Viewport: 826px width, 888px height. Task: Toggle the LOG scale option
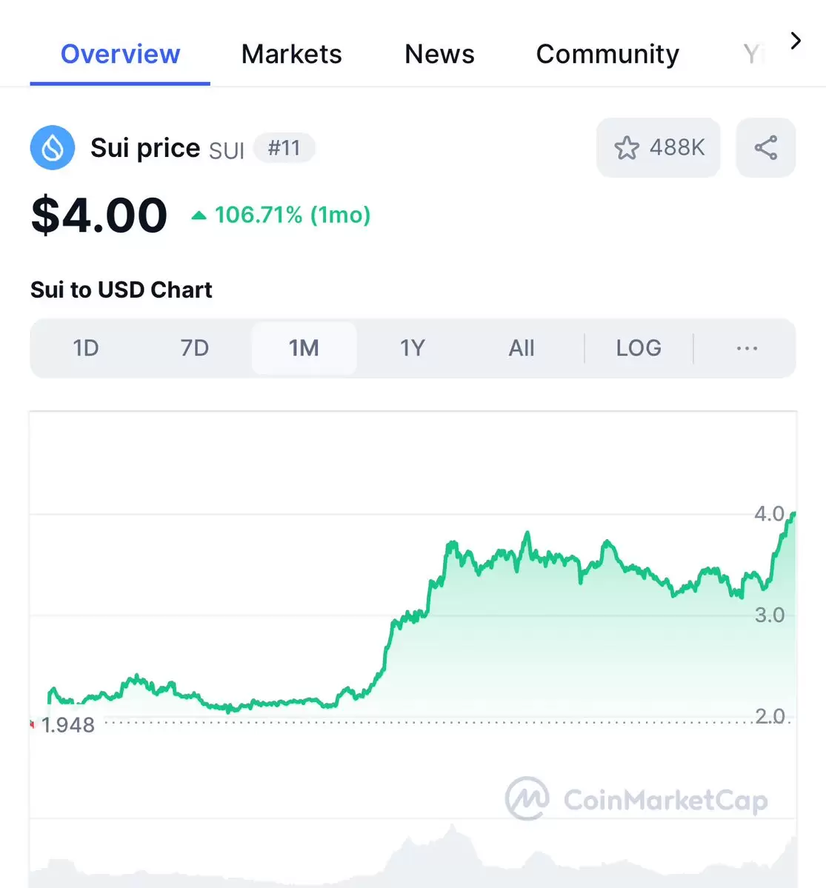[639, 348]
